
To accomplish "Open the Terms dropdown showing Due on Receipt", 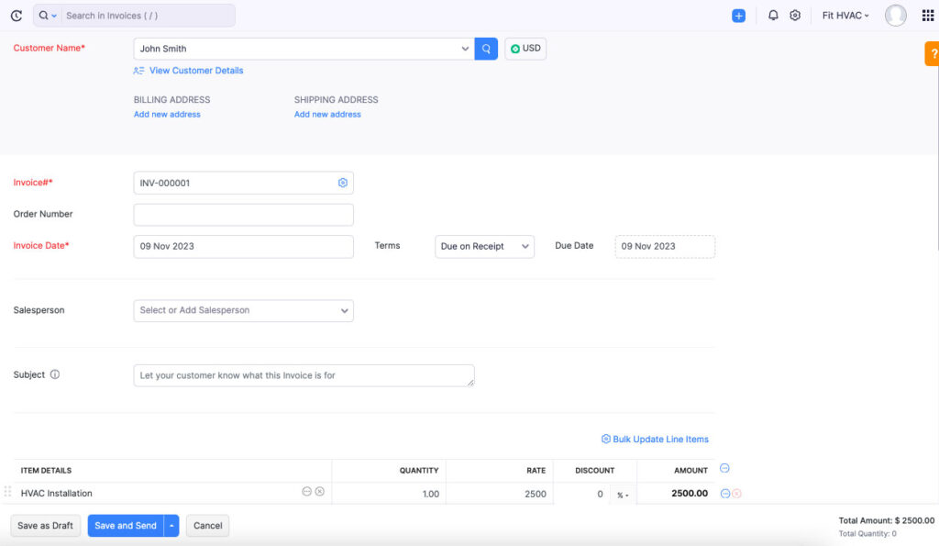I will [x=484, y=246].
